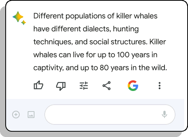The height and width of the screenshot is (137, 188).
Task: Click the word "captivity" in the response
Action: pyautogui.click(x=49, y=68)
